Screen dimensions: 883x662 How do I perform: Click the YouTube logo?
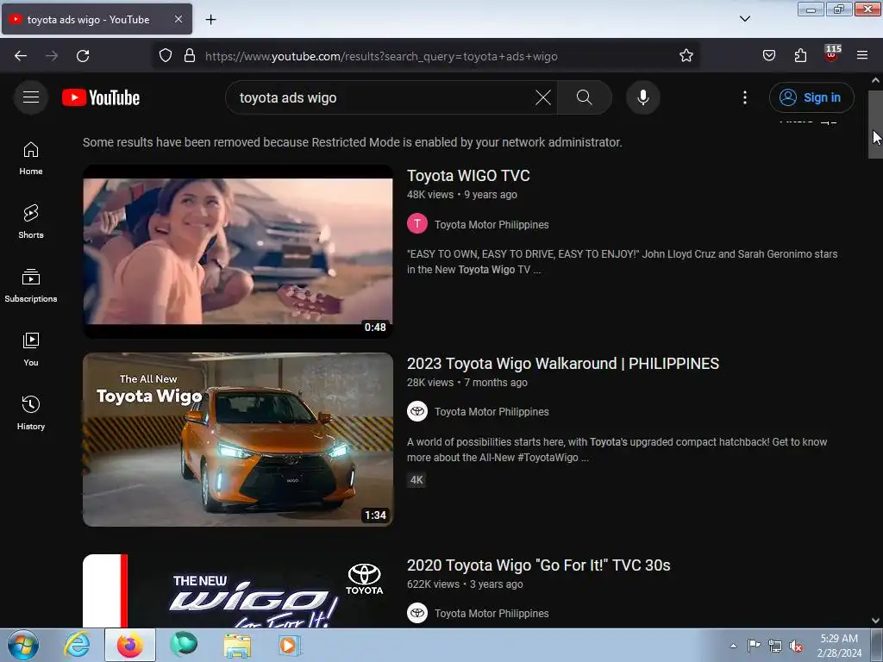pyautogui.click(x=101, y=97)
